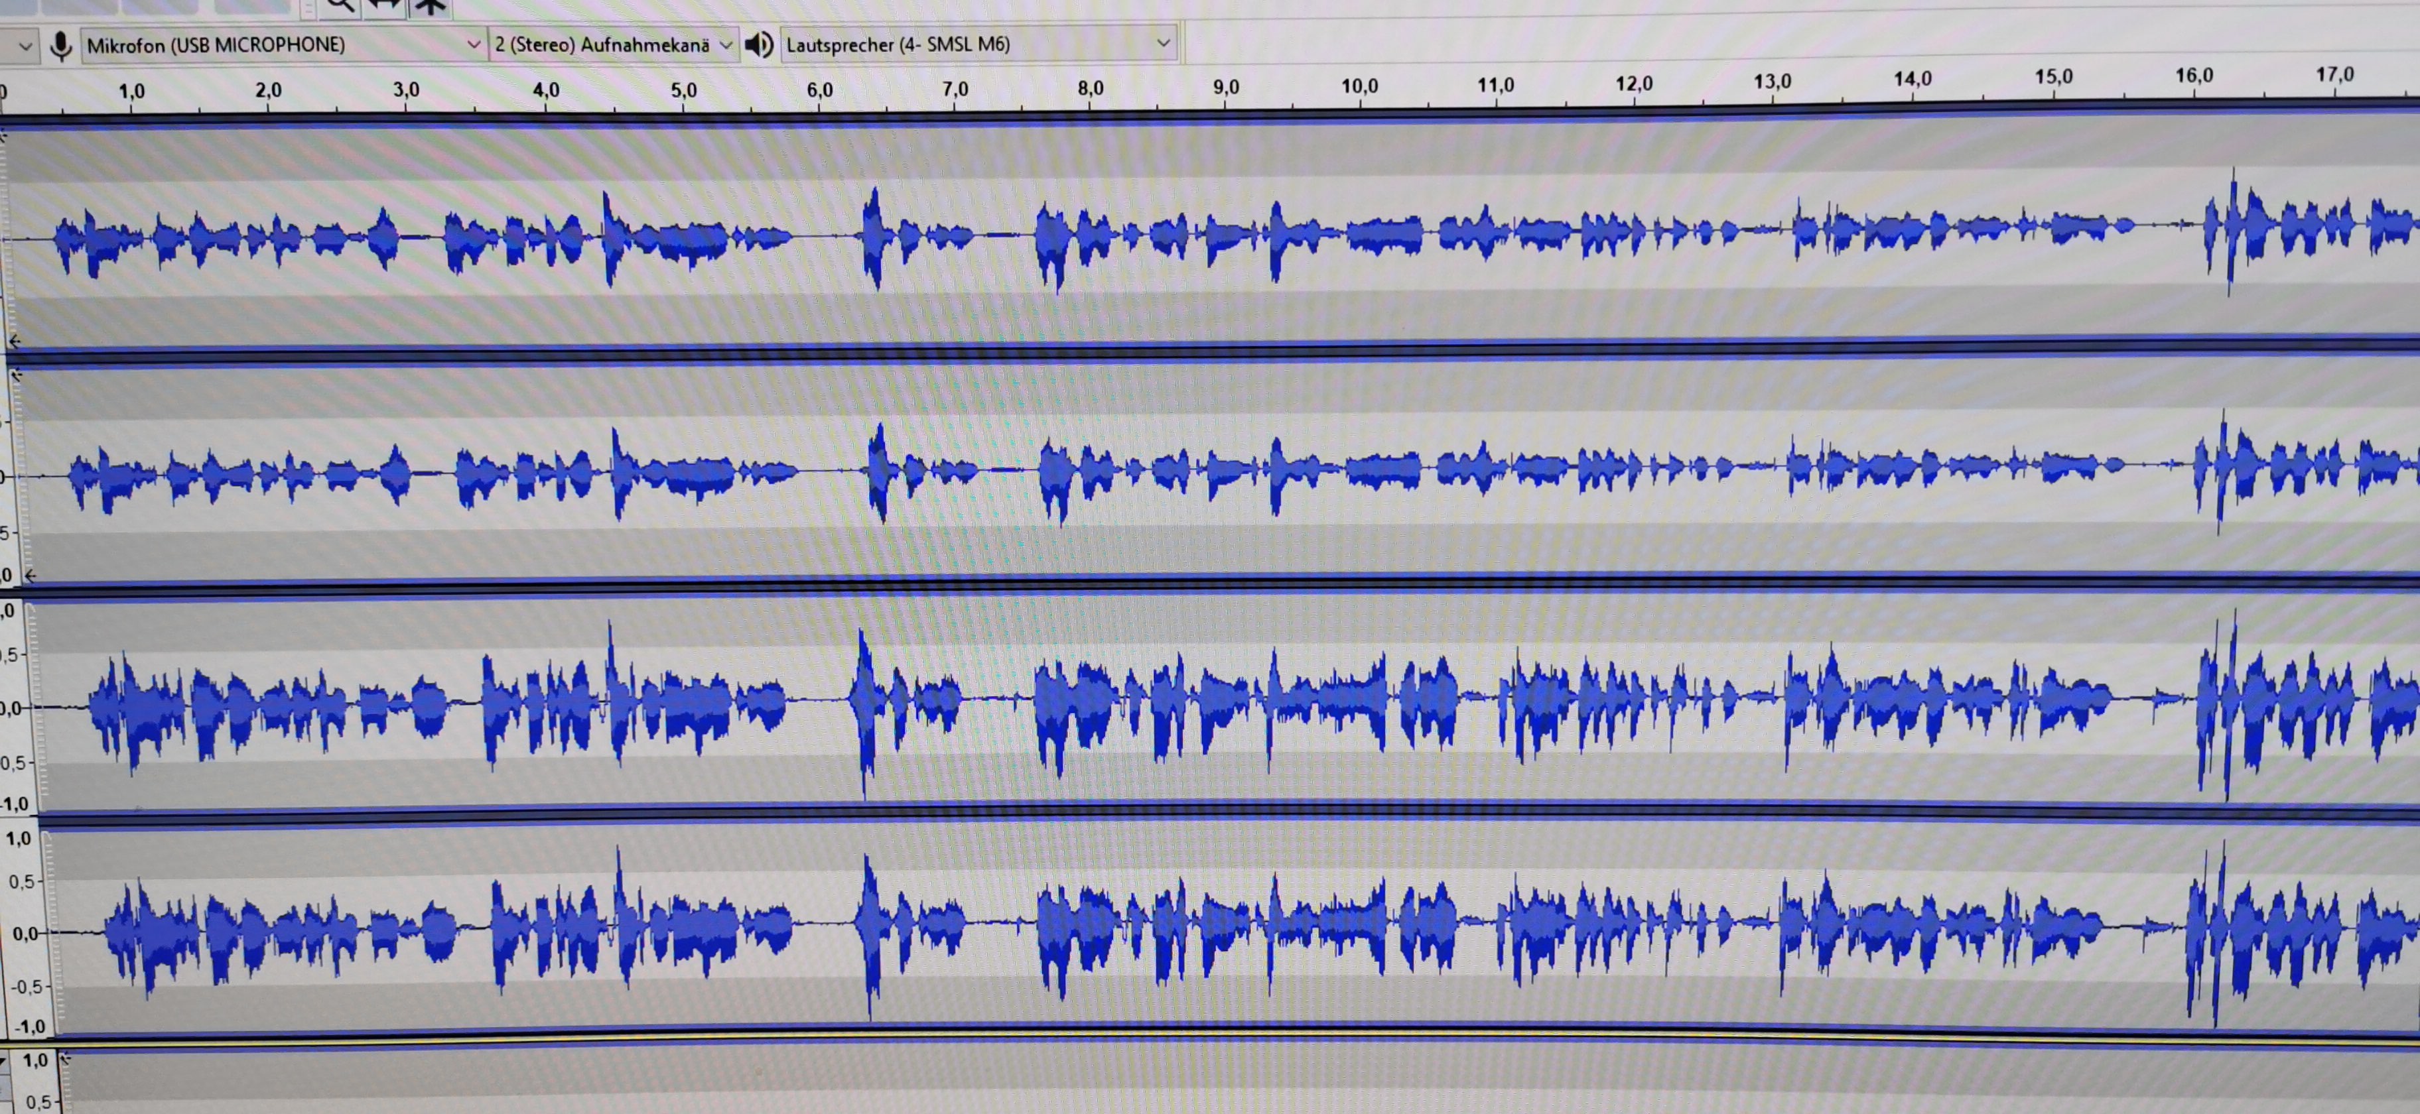Screen dimensions: 2420x1114
Task: Click the microphone recording device icon
Action: (60, 45)
